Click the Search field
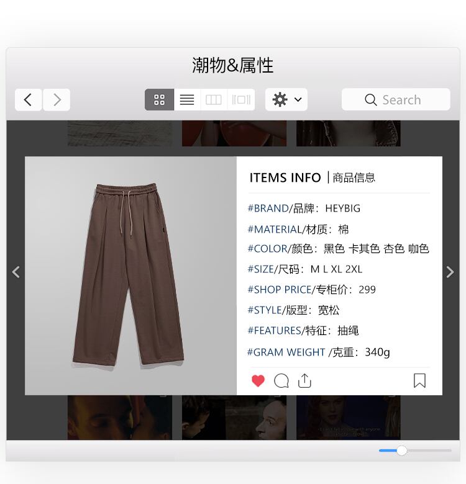 396,100
